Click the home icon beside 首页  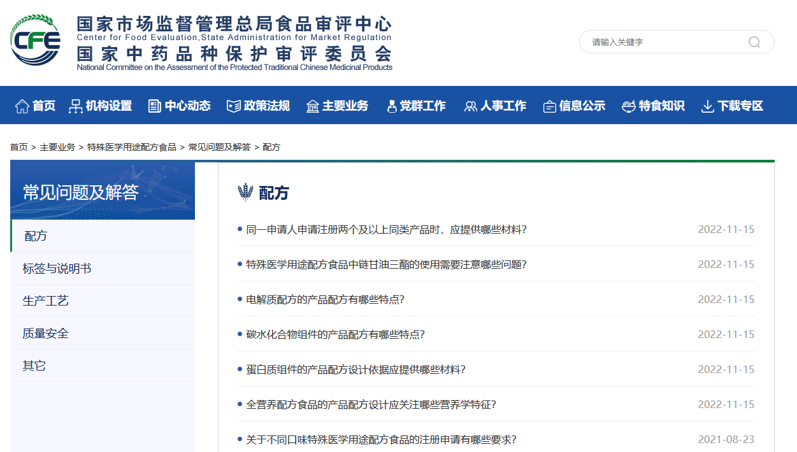coord(22,106)
